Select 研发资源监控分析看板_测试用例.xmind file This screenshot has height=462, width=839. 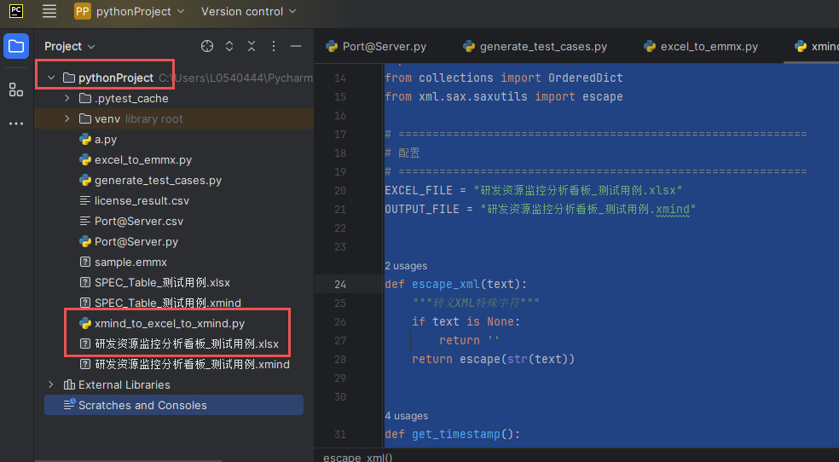(192, 365)
